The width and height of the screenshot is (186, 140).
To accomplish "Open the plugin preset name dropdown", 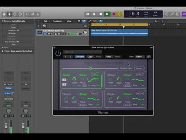I will (x=83, y=52).
